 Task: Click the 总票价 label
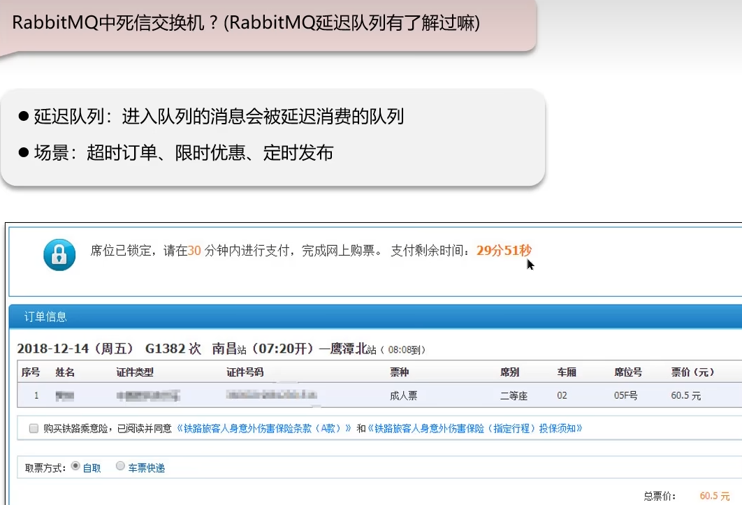(660, 495)
